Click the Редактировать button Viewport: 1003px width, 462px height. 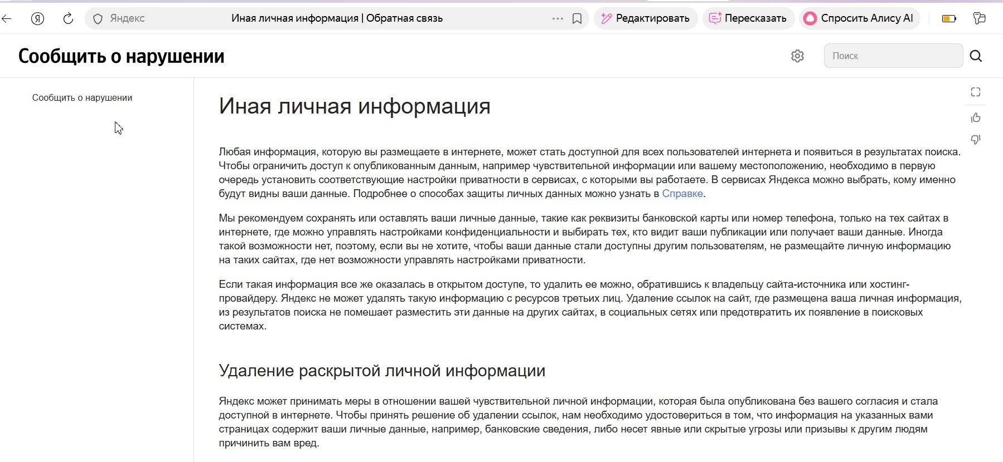[646, 18]
